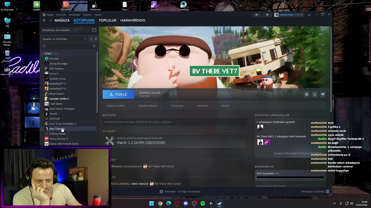Click the activity comment input box
The image size is (371, 208).
(x=175, y=122)
